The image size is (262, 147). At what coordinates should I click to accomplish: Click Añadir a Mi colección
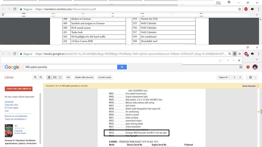pyautogui.click(x=84, y=77)
